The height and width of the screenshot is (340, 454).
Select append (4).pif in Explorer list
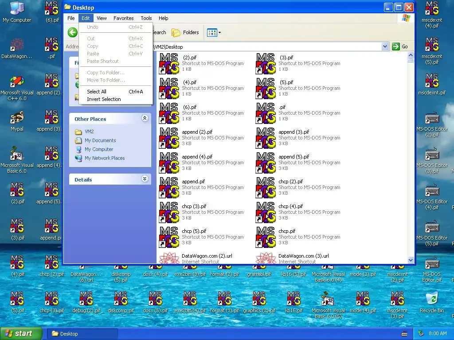(x=202, y=162)
